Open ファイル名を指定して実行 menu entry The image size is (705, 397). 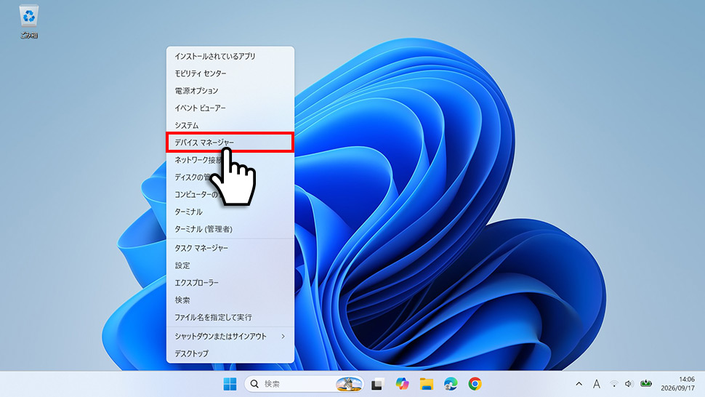pos(230,318)
